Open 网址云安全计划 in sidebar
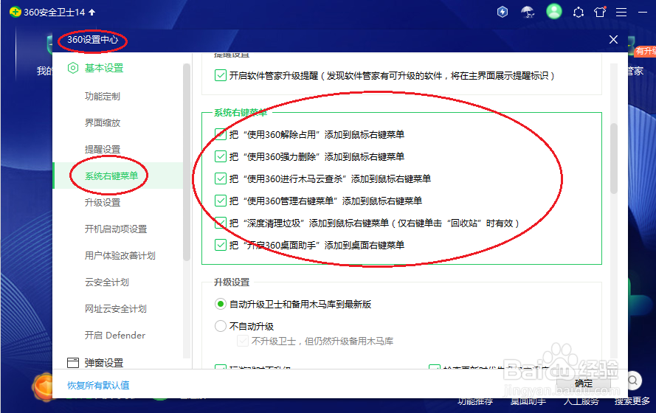The image size is (656, 413). (115, 308)
